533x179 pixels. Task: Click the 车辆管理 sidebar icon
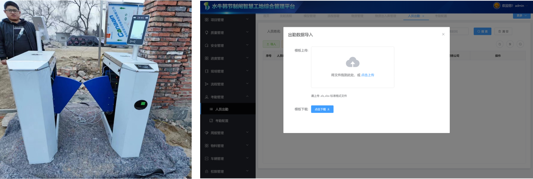(x=207, y=159)
